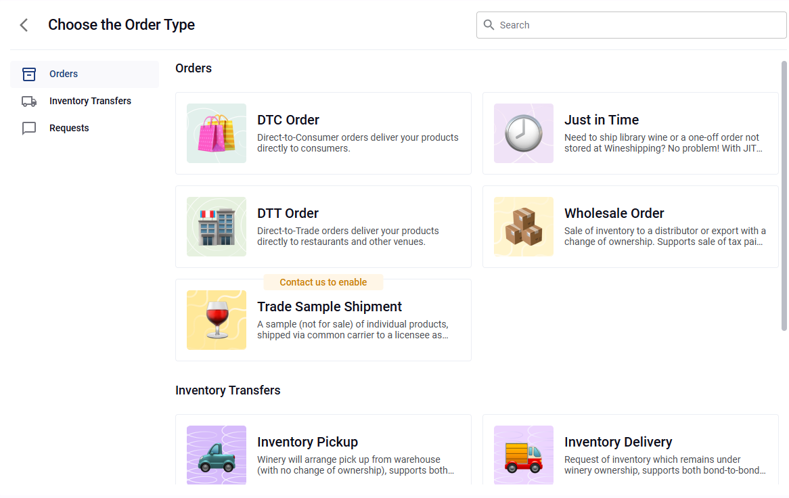
Task: Choose the DTC Order title
Action: pos(288,120)
